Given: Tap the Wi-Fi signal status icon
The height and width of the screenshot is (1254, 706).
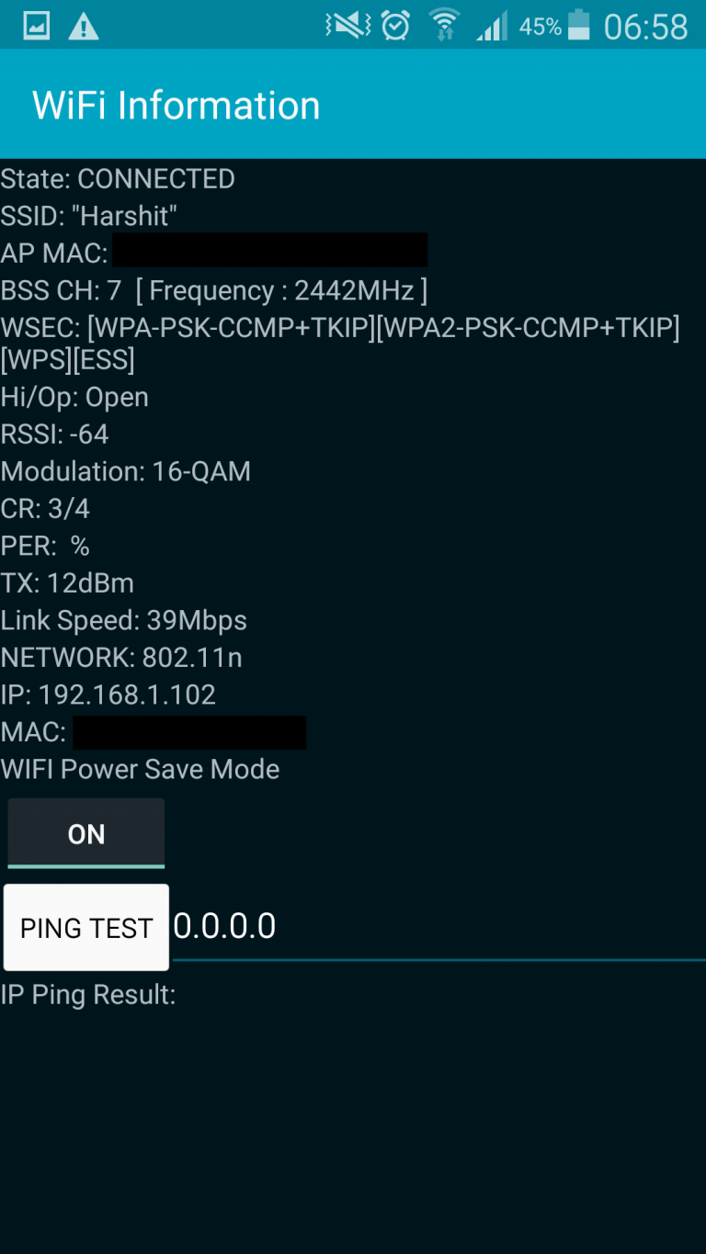Looking at the screenshot, I should click(445, 26).
